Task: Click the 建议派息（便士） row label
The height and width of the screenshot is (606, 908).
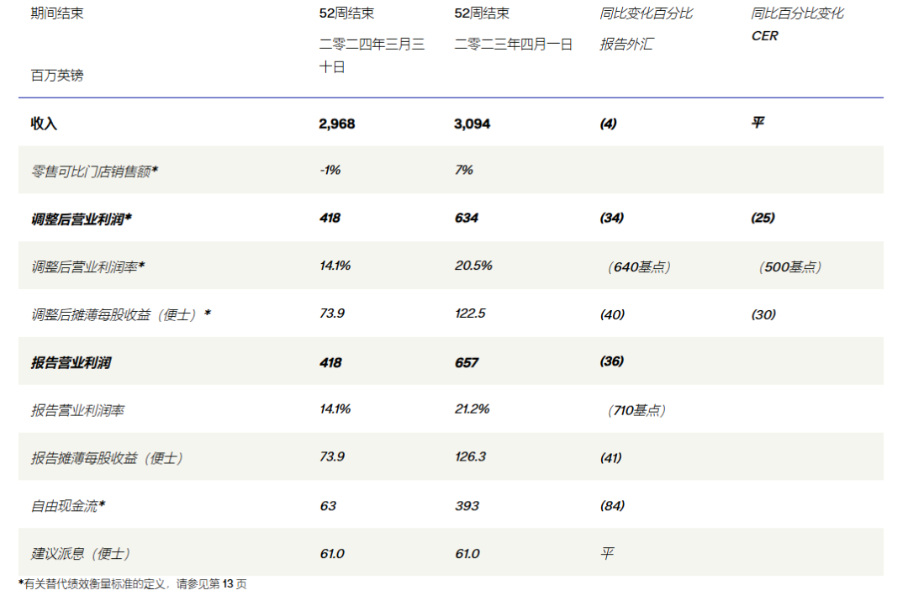Action: click(81, 554)
